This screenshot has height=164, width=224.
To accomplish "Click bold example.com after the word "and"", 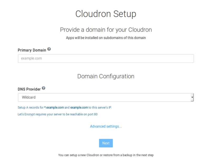I will [x=79, y=108].
